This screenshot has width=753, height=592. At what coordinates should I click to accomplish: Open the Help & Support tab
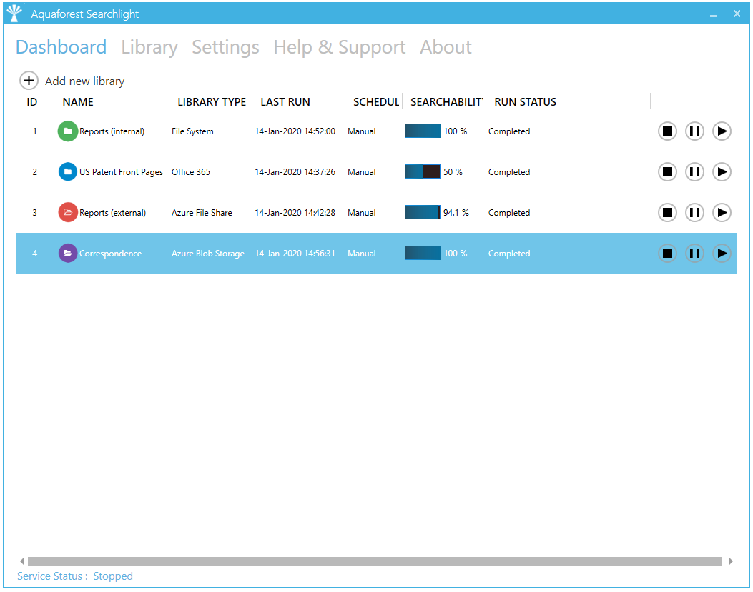(339, 47)
